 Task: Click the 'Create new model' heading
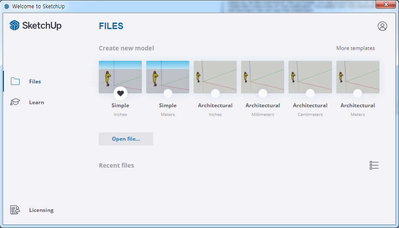[x=126, y=48]
